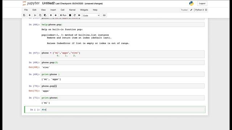Click the Logout button
The image size is (232, 130).
click(202, 3)
